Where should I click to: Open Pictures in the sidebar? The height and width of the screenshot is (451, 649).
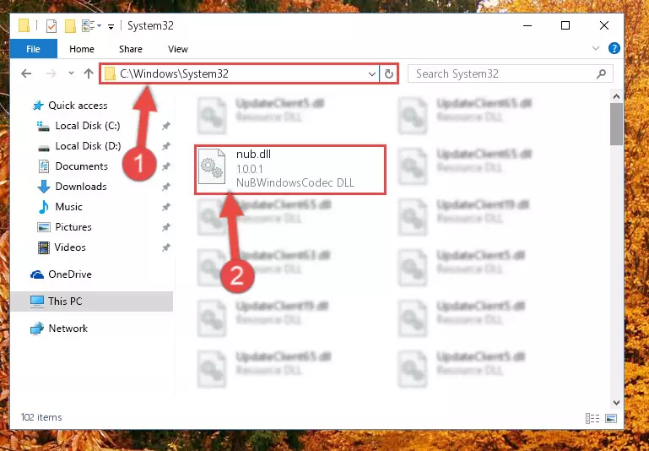point(73,227)
